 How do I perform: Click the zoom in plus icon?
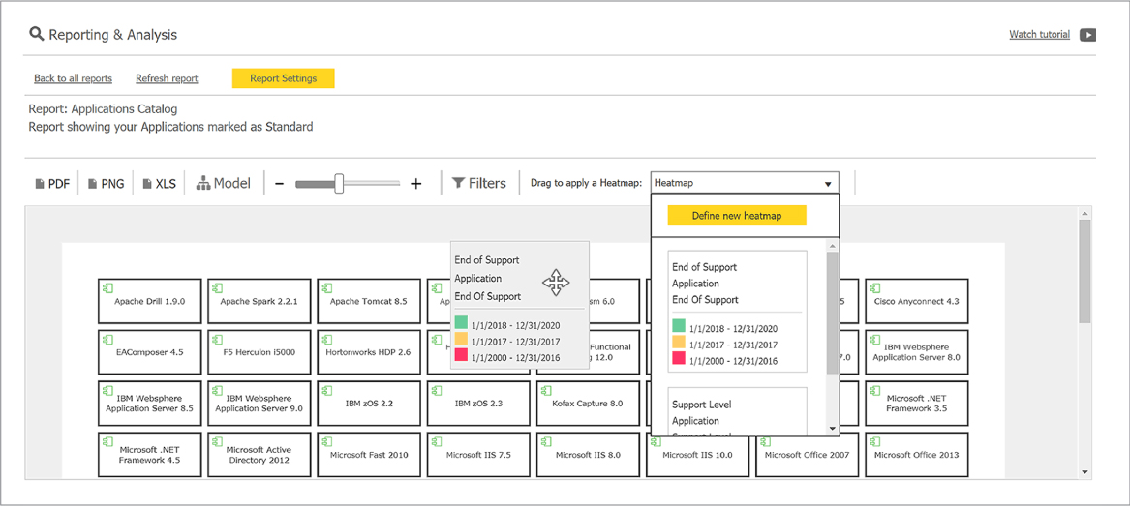[x=415, y=184]
